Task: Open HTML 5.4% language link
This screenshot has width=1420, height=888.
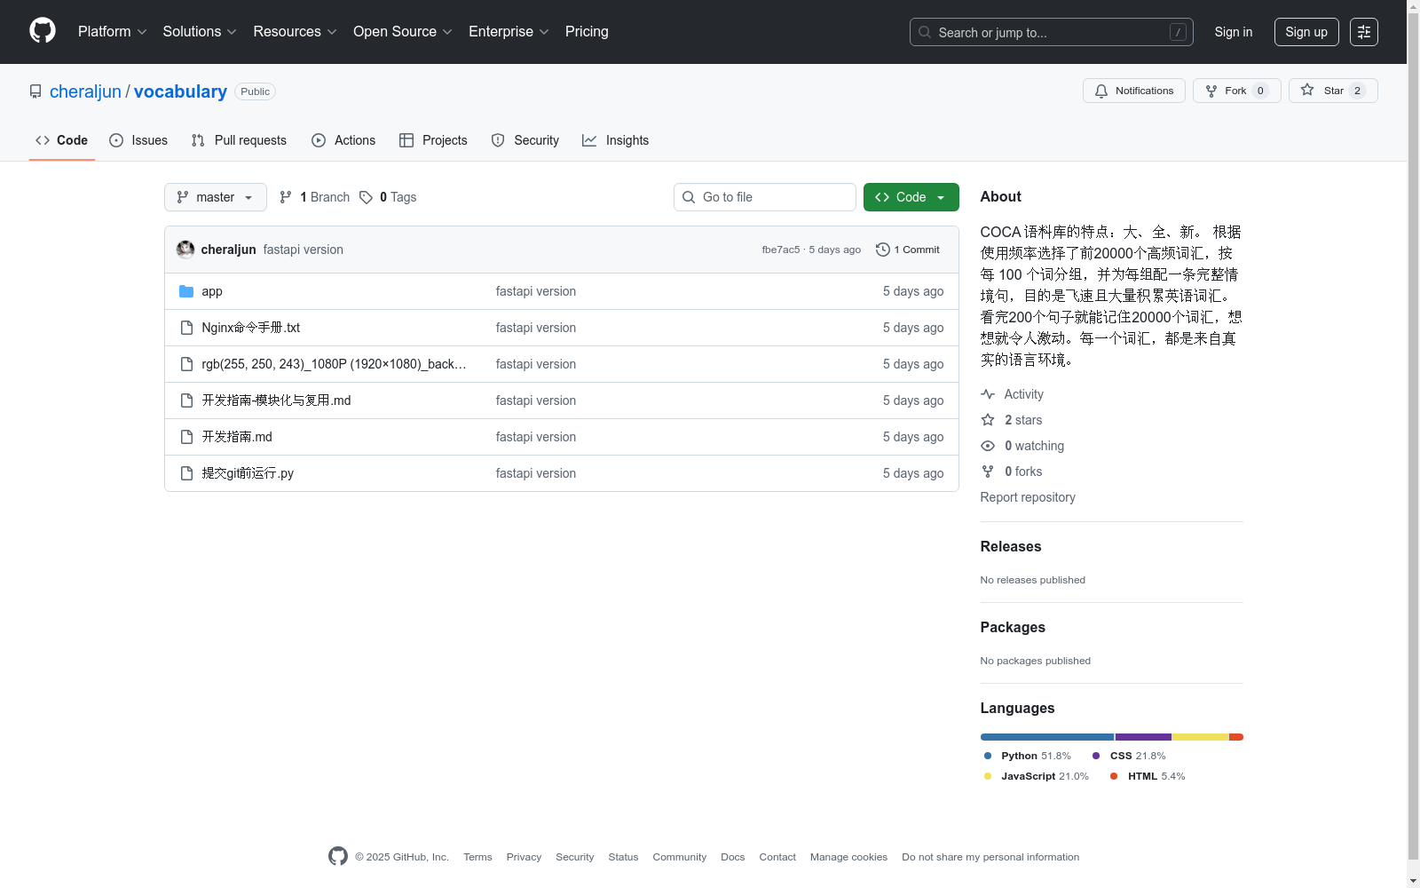Action: (1148, 776)
